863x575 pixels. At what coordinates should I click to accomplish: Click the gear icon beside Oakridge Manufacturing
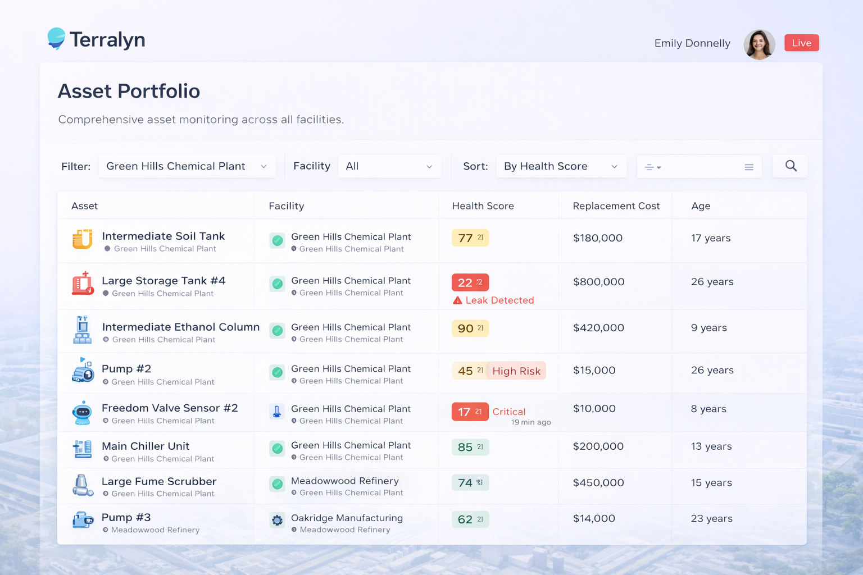(277, 520)
